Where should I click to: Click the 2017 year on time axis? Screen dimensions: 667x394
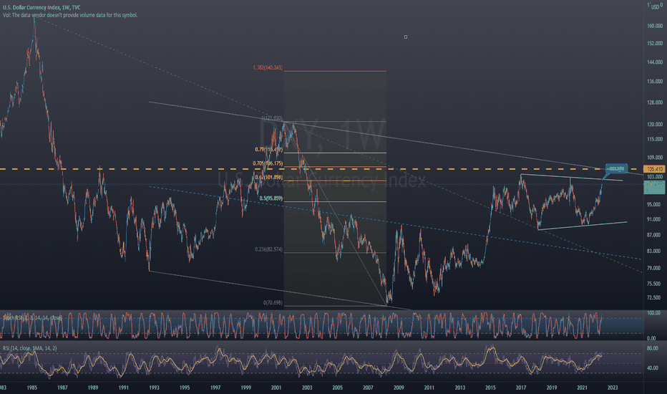click(x=521, y=388)
